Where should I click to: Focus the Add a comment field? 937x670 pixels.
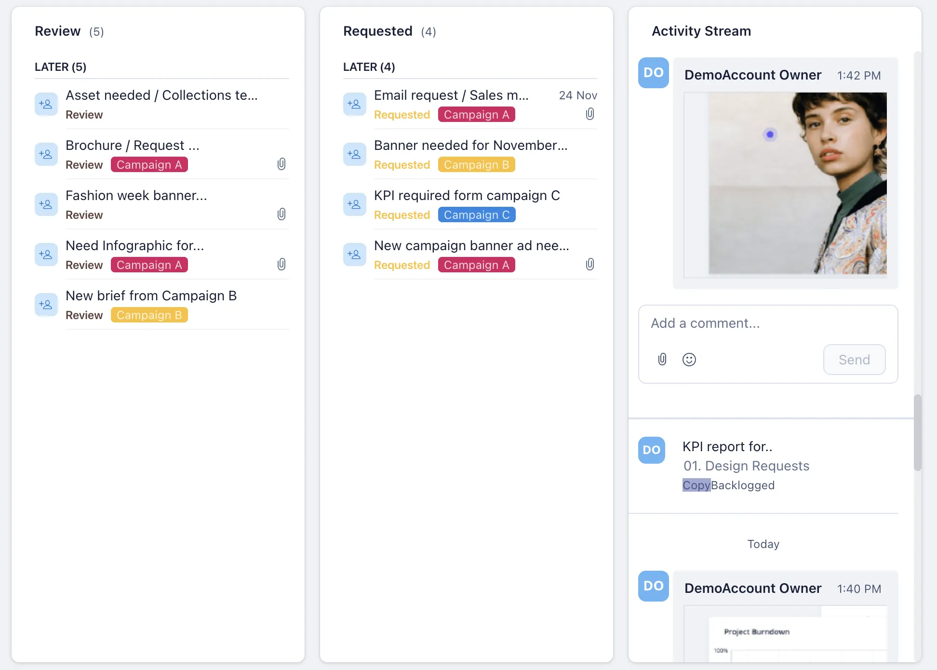pos(768,323)
